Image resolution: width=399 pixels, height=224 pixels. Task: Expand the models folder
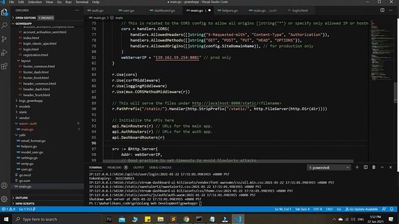click(x=24, y=106)
